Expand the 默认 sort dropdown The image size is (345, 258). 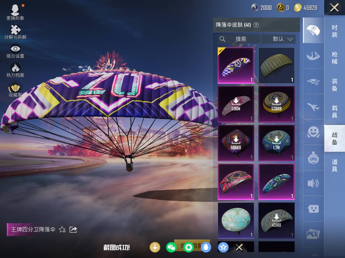click(x=278, y=39)
